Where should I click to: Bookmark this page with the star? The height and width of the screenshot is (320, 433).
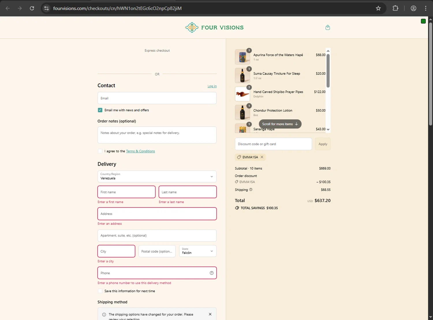[378, 8]
